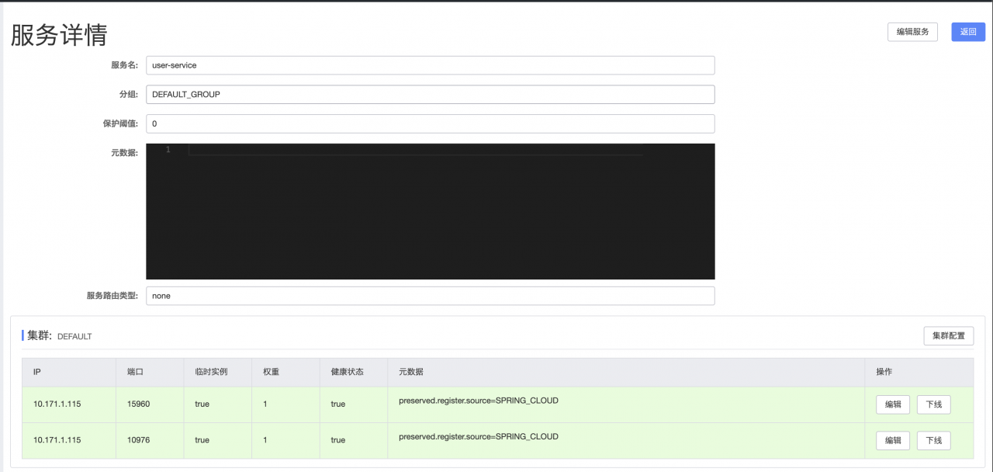Click the 分组 field showing DEFAULT_GROUP

pyautogui.click(x=431, y=94)
